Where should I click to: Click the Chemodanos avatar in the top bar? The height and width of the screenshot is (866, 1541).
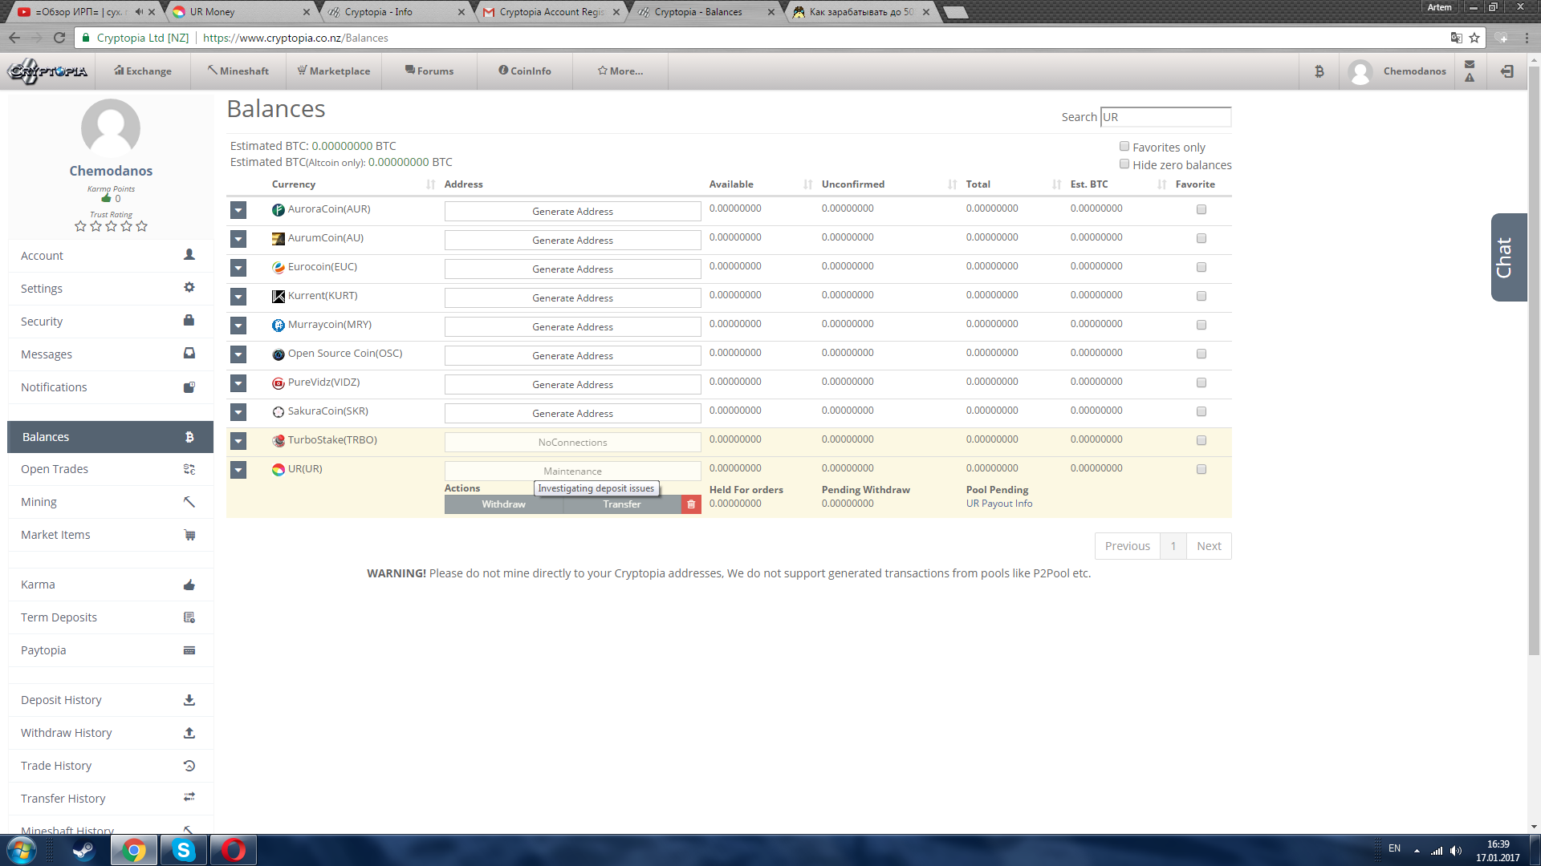point(1360,71)
